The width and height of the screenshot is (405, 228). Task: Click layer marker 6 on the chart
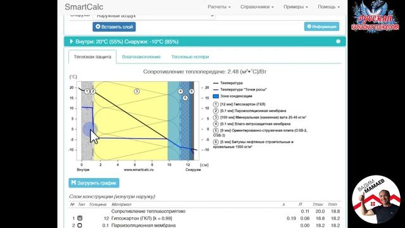pos(191,91)
